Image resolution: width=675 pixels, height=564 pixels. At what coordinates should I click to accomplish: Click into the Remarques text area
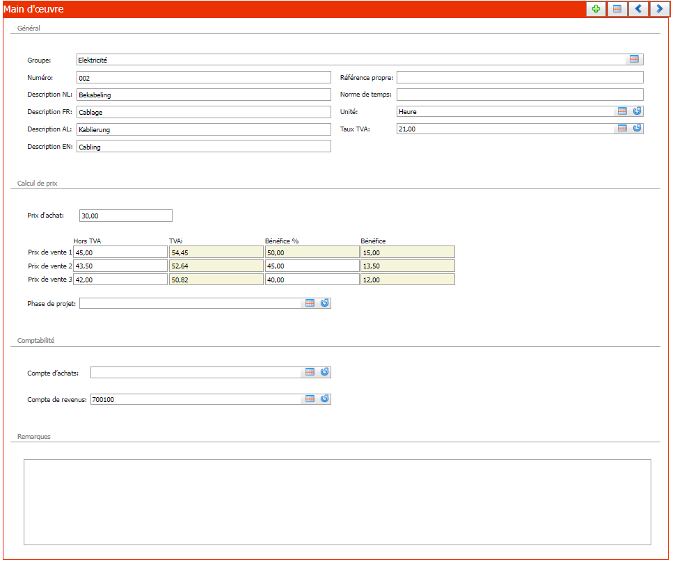pyautogui.click(x=337, y=502)
